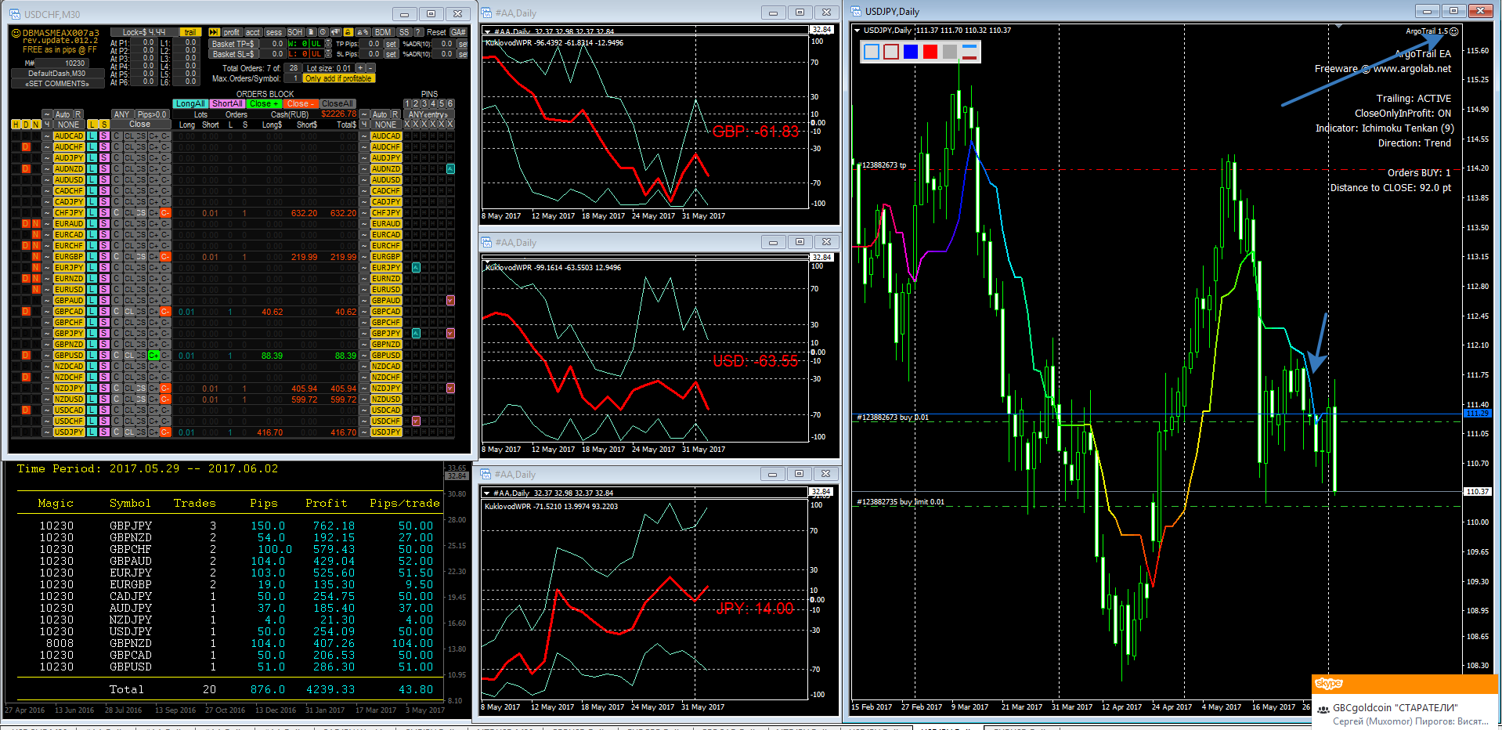Open the profit tab in dashboard toolbar

(231, 32)
